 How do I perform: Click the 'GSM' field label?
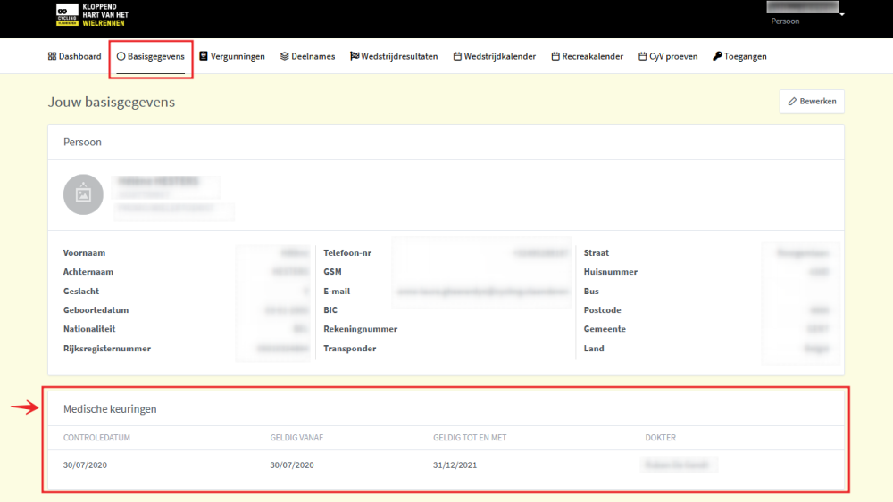332,272
